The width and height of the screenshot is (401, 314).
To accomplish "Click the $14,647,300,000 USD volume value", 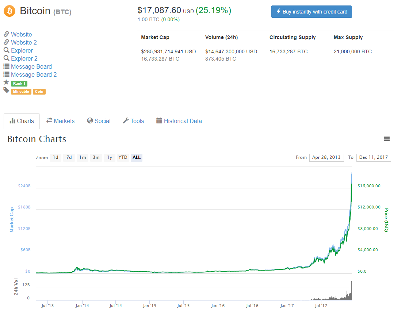I will click(x=231, y=51).
